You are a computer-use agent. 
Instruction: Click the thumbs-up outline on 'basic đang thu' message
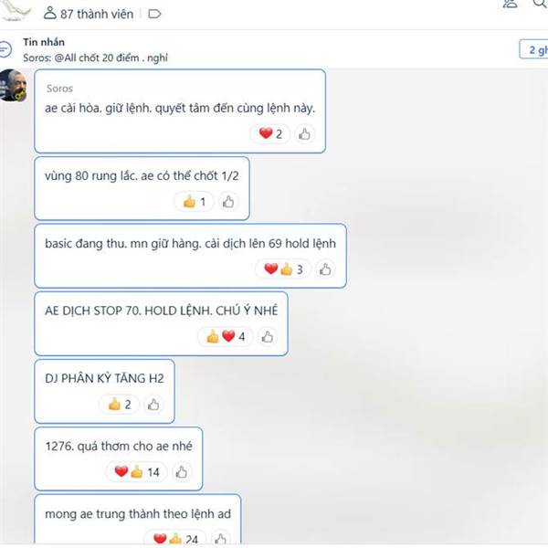(x=325, y=269)
